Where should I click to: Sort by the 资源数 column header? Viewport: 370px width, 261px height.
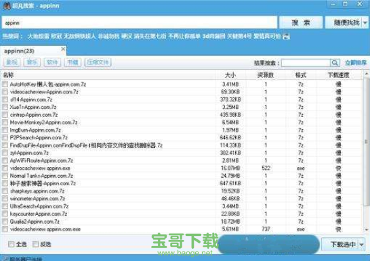pos(265,75)
